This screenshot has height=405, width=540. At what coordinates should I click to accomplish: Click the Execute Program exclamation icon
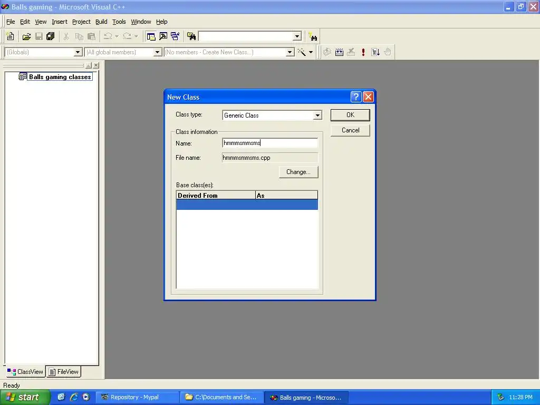(x=363, y=52)
